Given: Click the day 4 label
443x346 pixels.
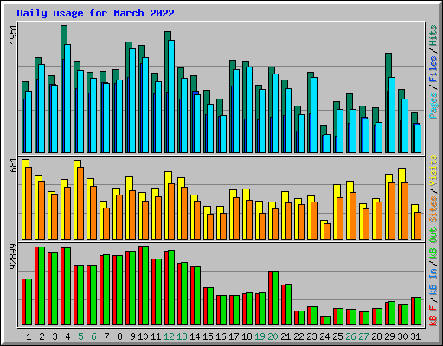Looking at the screenshot, I should coord(67,336).
